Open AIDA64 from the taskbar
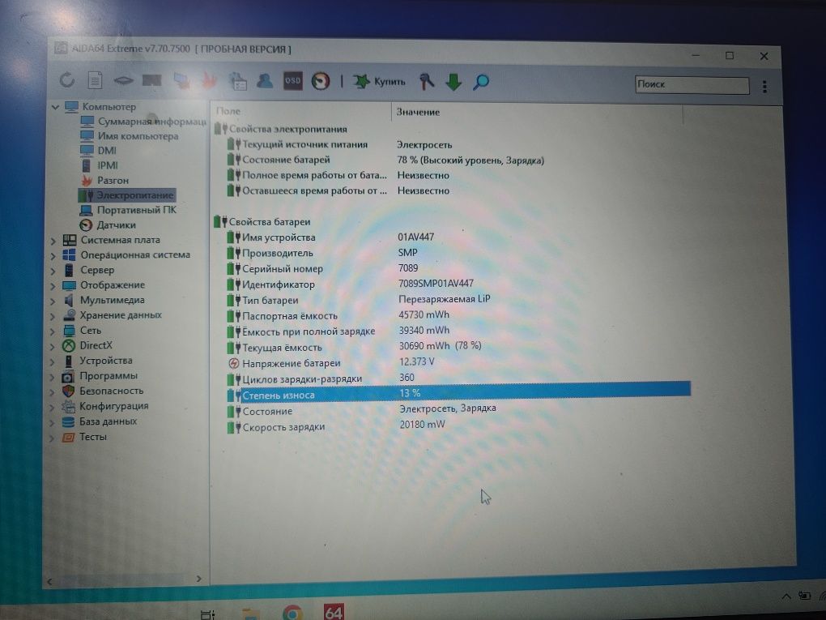This screenshot has height=620, width=826. [x=334, y=612]
